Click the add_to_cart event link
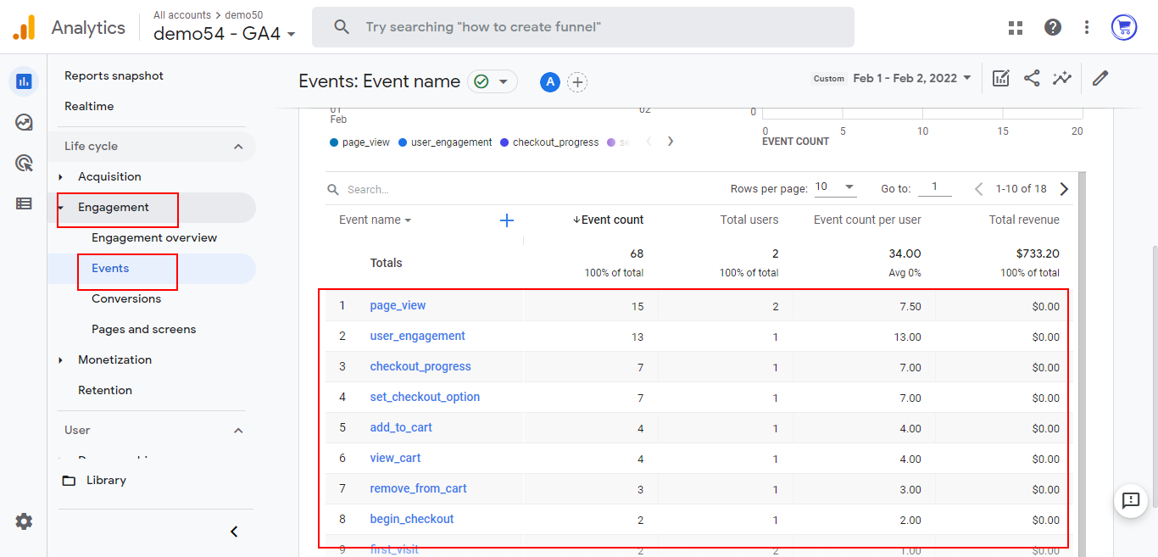 click(x=401, y=427)
